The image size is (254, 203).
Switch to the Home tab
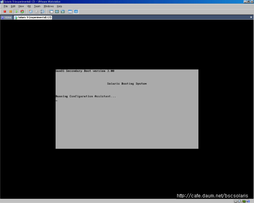pos(6,17)
